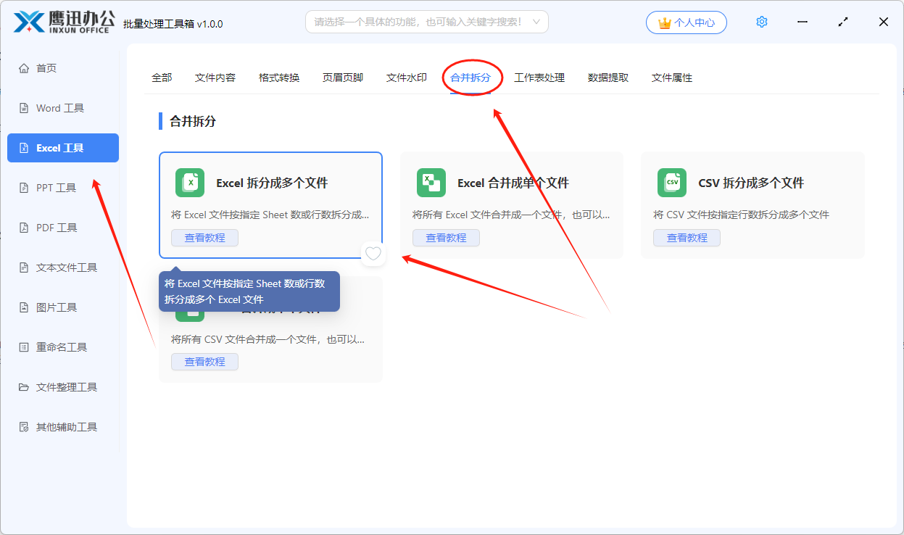This screenshot has height=535, width=904.
Task: Click 查看教程 under Excel 拆分成多个文件
Action: (x=204, y=238)
